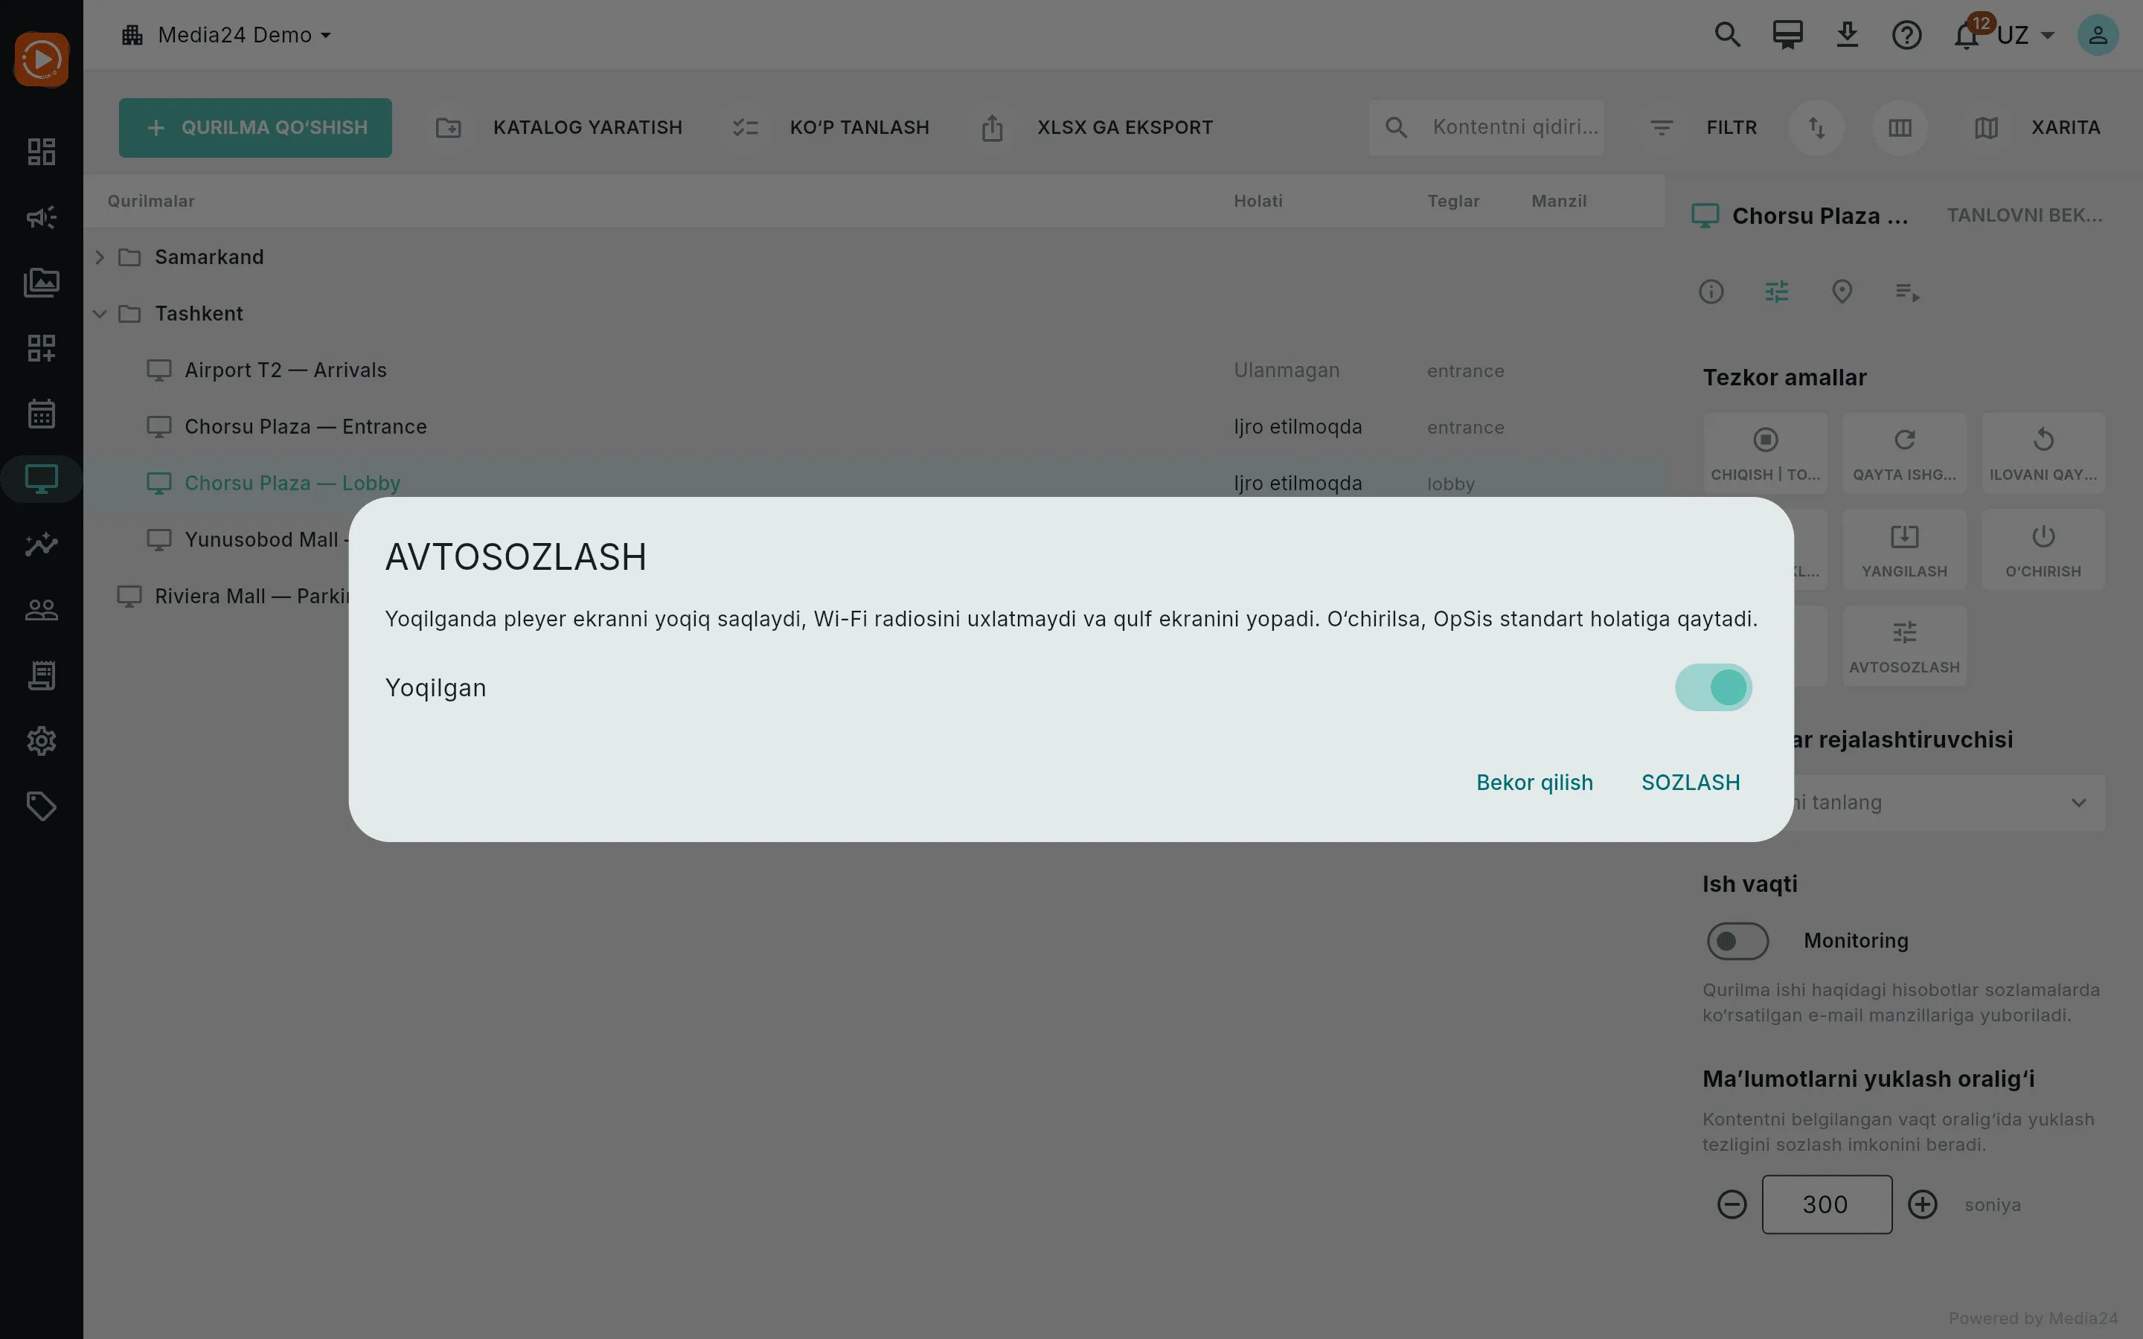The image size is (2143, 1339).
Task: Open the devices monitor sidebar icon
Action: tap(42, 479)
